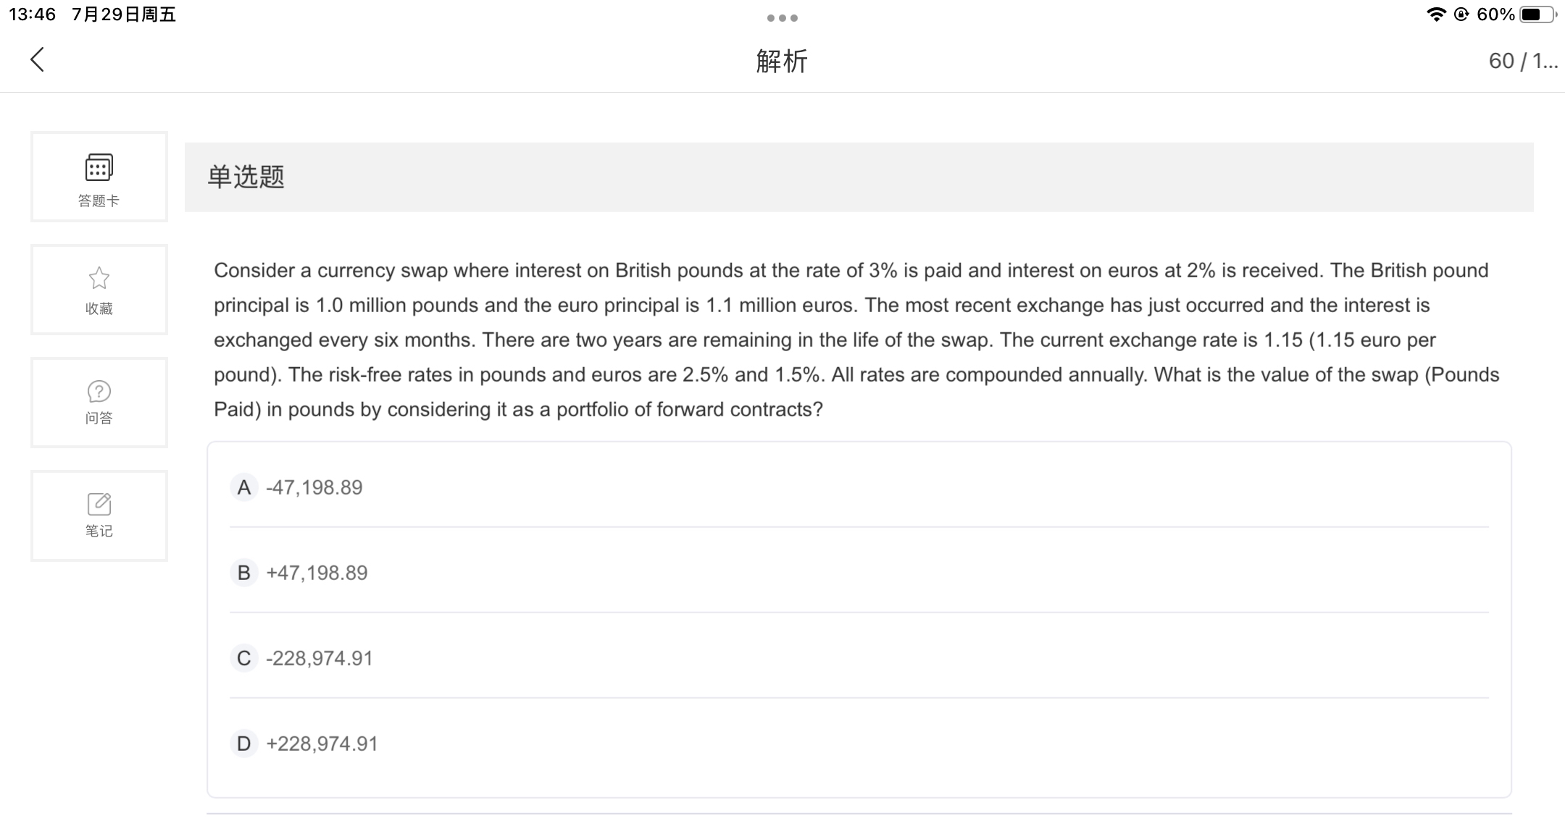
Task: Tap the 解析 page title
Action: pos(782,62)
